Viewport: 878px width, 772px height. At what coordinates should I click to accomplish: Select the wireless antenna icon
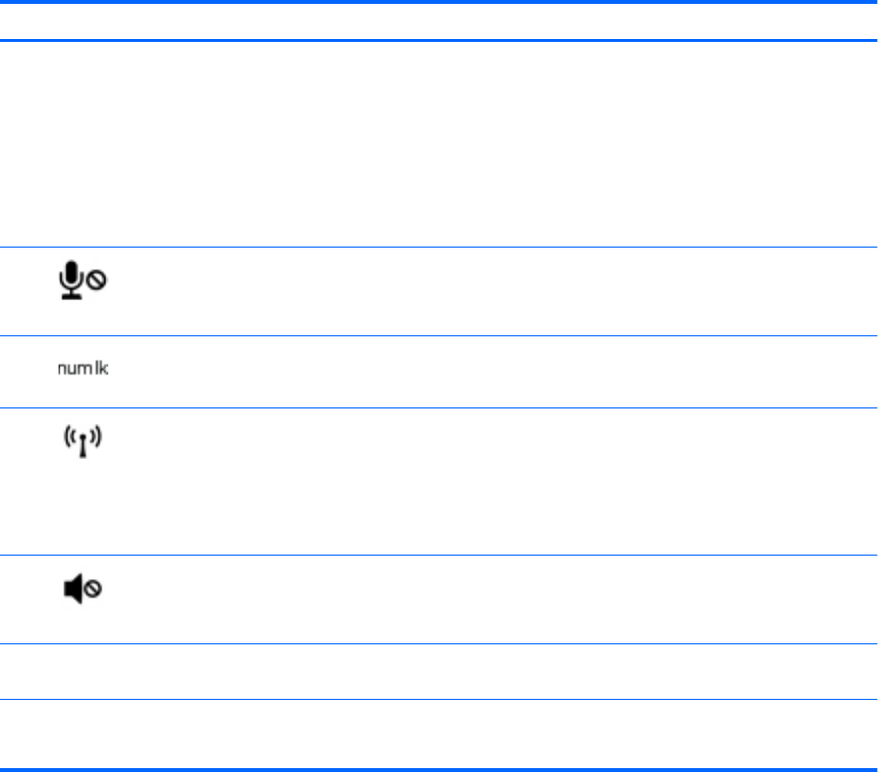tap(83, 445)
